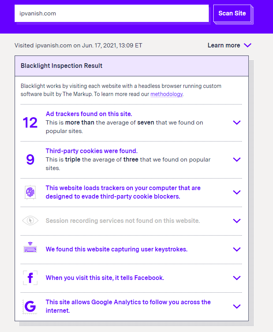The width and height of the screenshot is (273, 332).
Task: Click the URL input field containing ipvanish.com
Action: tap(111, 13)
